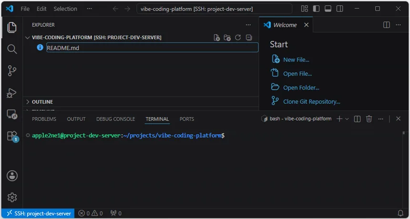This screenshot has width=410, height=219.
Task: Open Accounts menu in activity bar
Action: coord(12,176)
